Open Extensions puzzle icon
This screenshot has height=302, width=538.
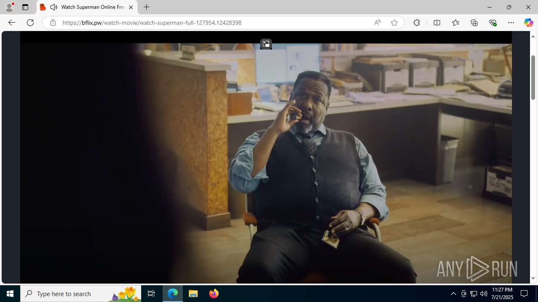click(x=417, y=23)
